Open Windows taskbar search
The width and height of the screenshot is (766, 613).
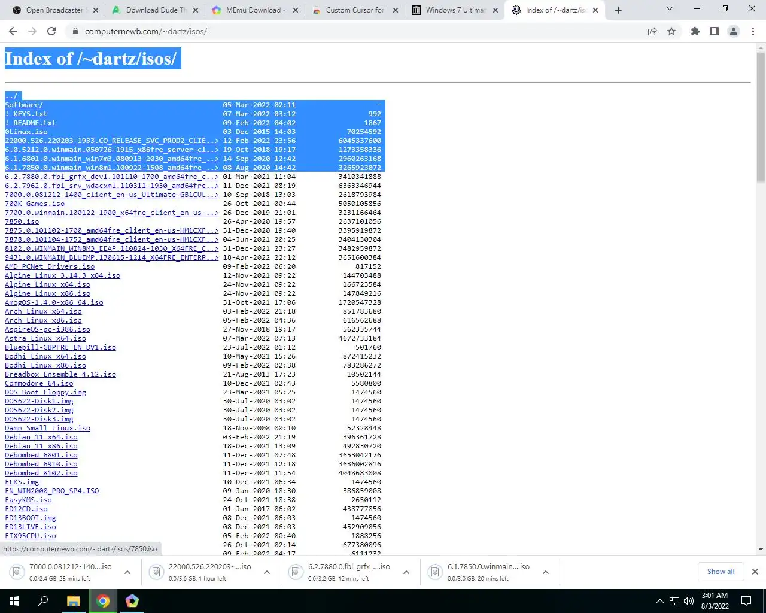coord(43,601)
